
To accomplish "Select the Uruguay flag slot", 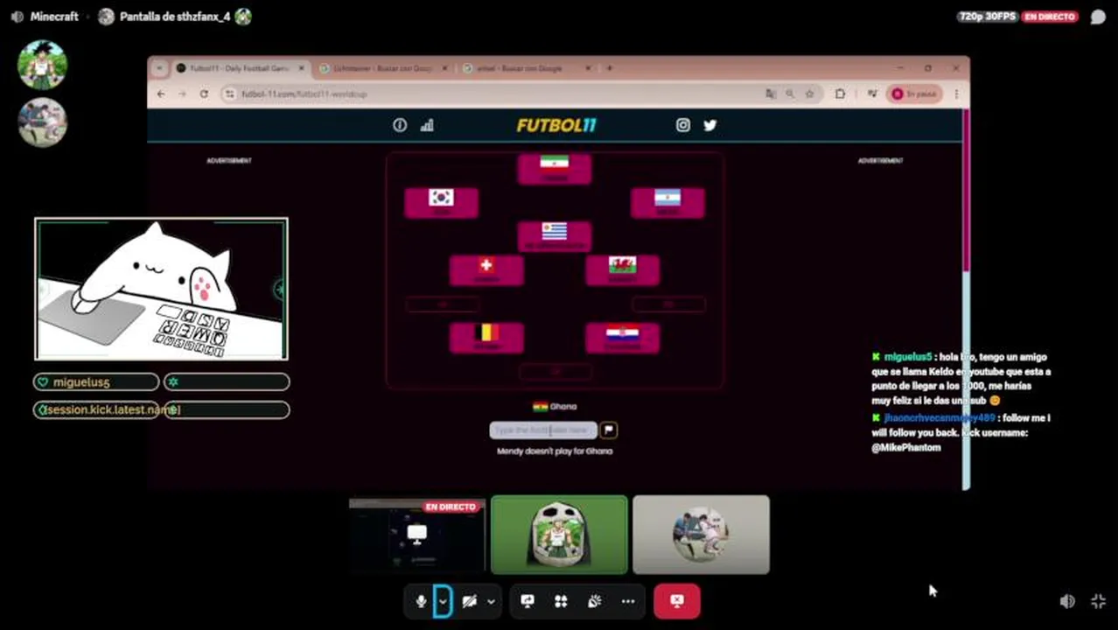I will click(x=554, y=236).
